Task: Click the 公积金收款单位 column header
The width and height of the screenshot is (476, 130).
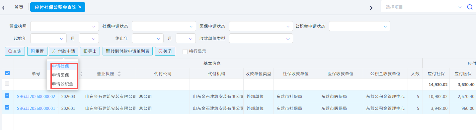Action: 385,74
